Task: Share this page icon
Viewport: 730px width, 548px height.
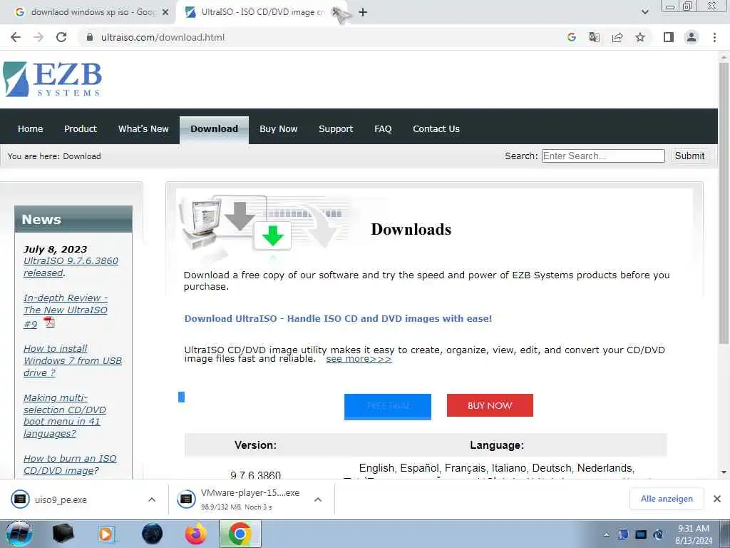Action: [x=617, y=37]
